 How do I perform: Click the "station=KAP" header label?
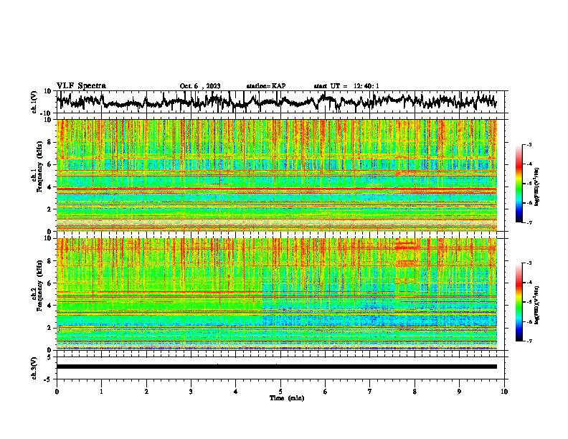pyautogui.click(x=266, y=86)
